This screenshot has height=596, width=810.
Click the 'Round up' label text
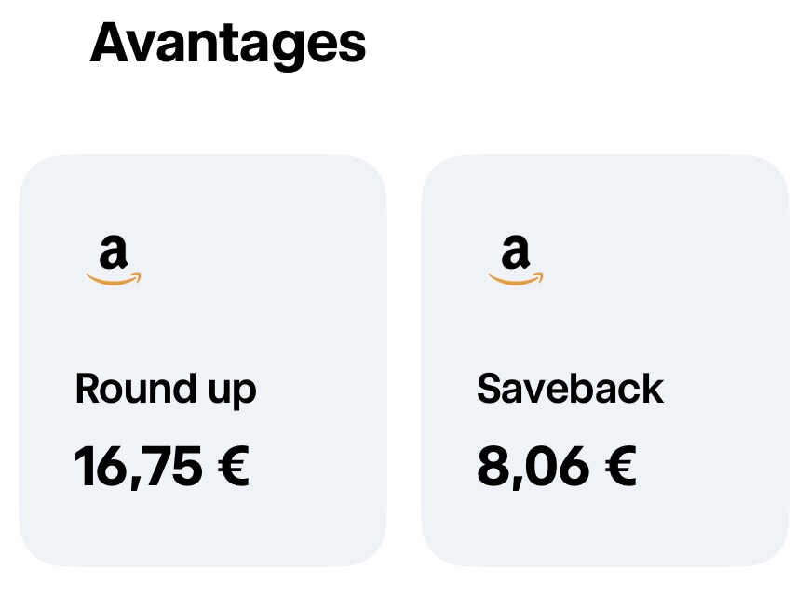click(166, 391)
